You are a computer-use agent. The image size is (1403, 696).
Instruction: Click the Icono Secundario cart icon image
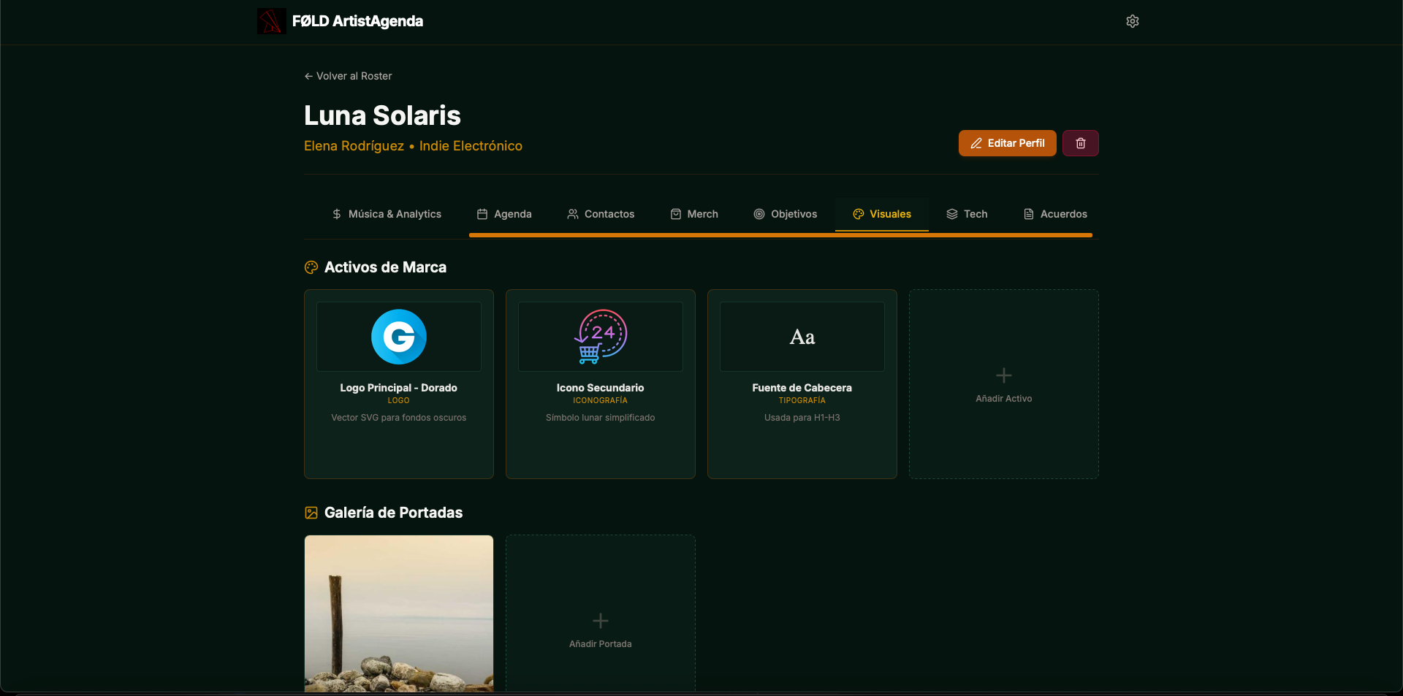pyautogui.click(x=601, y=337)
